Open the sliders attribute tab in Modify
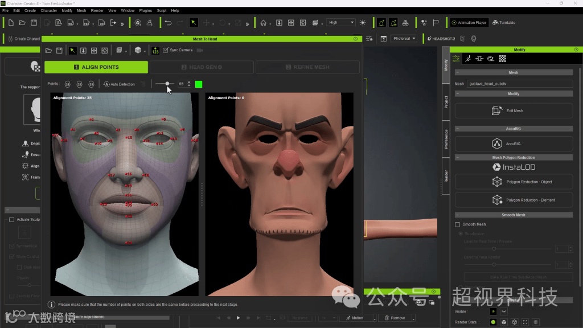This screenshot has width=583, height=328. pyautogui.click(x=456, y=59)
